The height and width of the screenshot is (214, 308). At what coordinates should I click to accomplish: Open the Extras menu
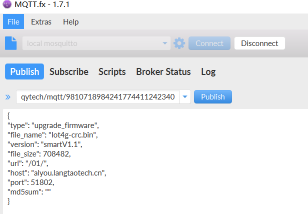pyautogui.click(x=41, y=22)
